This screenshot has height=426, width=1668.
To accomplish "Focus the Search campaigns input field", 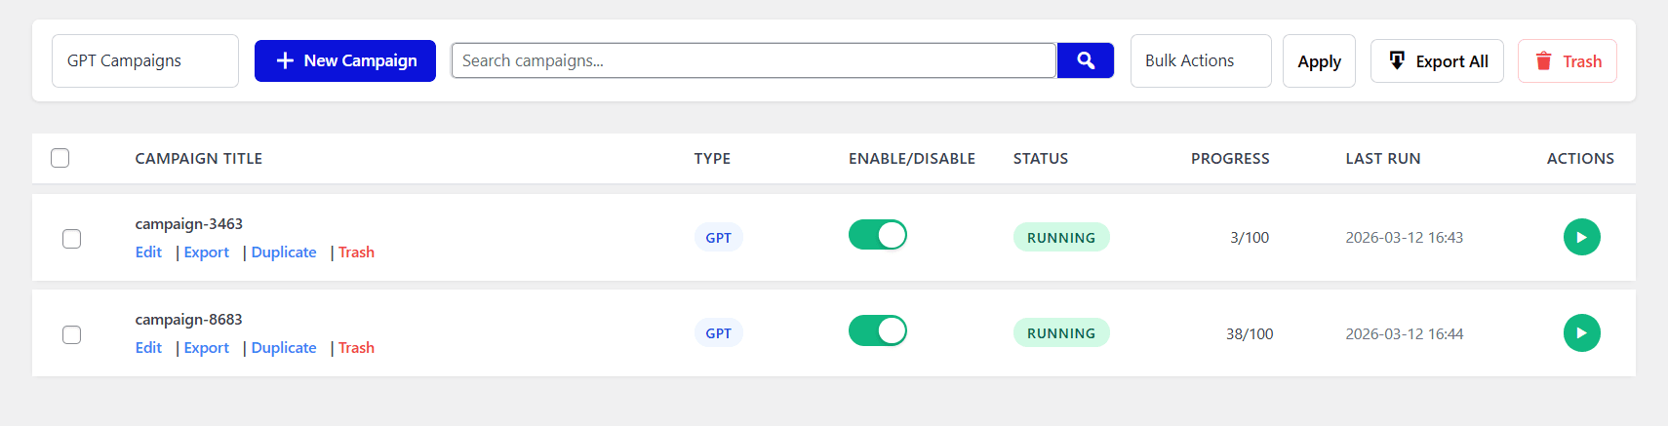I will pos(753,60).
